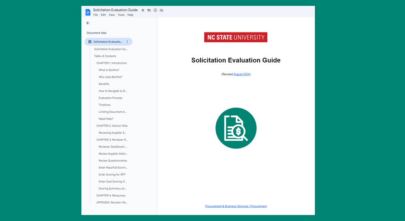Navigate to Who Uses Bonfire? section
Image resolution: width=405 pixels, height=221 pixels.
(x=110, y=77)
